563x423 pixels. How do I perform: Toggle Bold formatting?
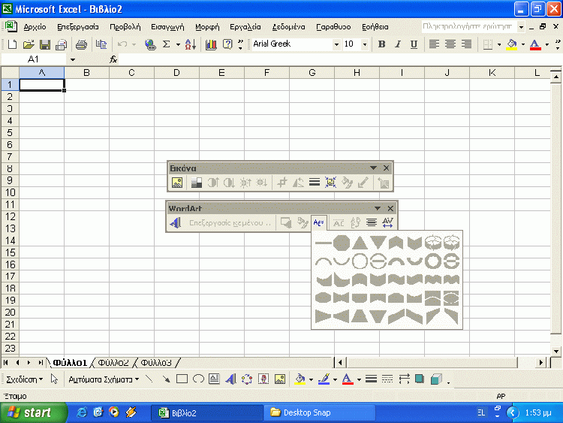coord(381,44)
